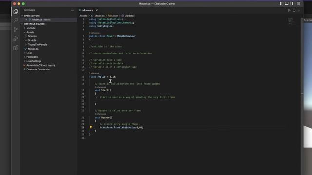Click the references code lens above class Mover
The width and height of the screenshot is (312, 175).
[95, 33]
